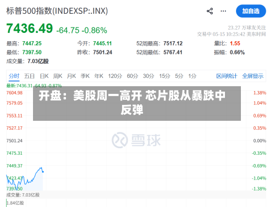Viewport: 275px width, 207px height.
Task: Click the right axis label -0.69%
Action: tap(259, 166)
